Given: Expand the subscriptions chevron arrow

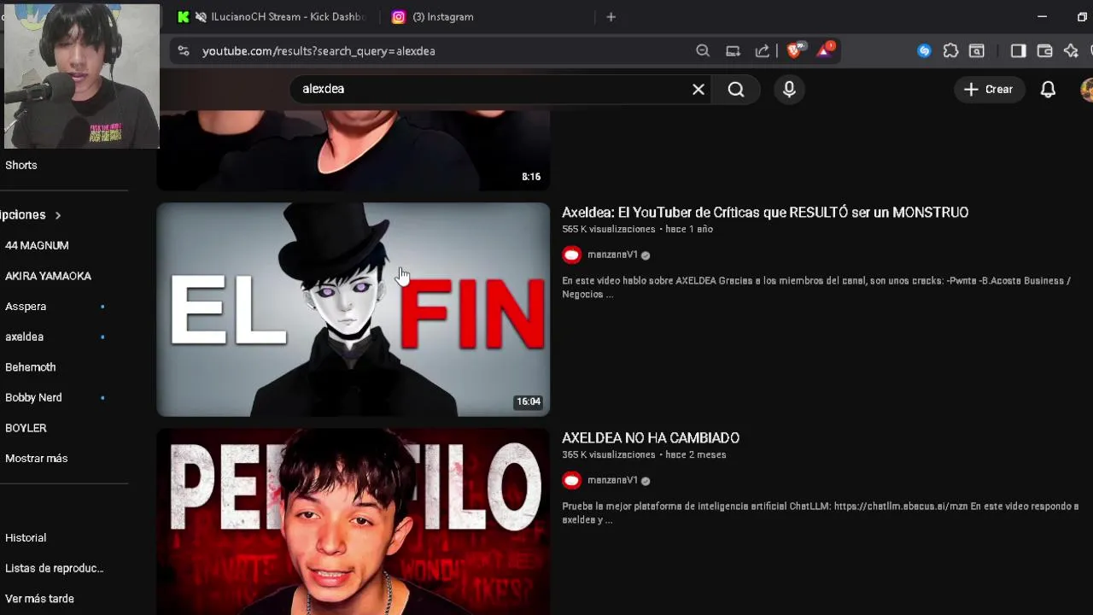Looking at the screenshot, I should click(x=58, y=215).
